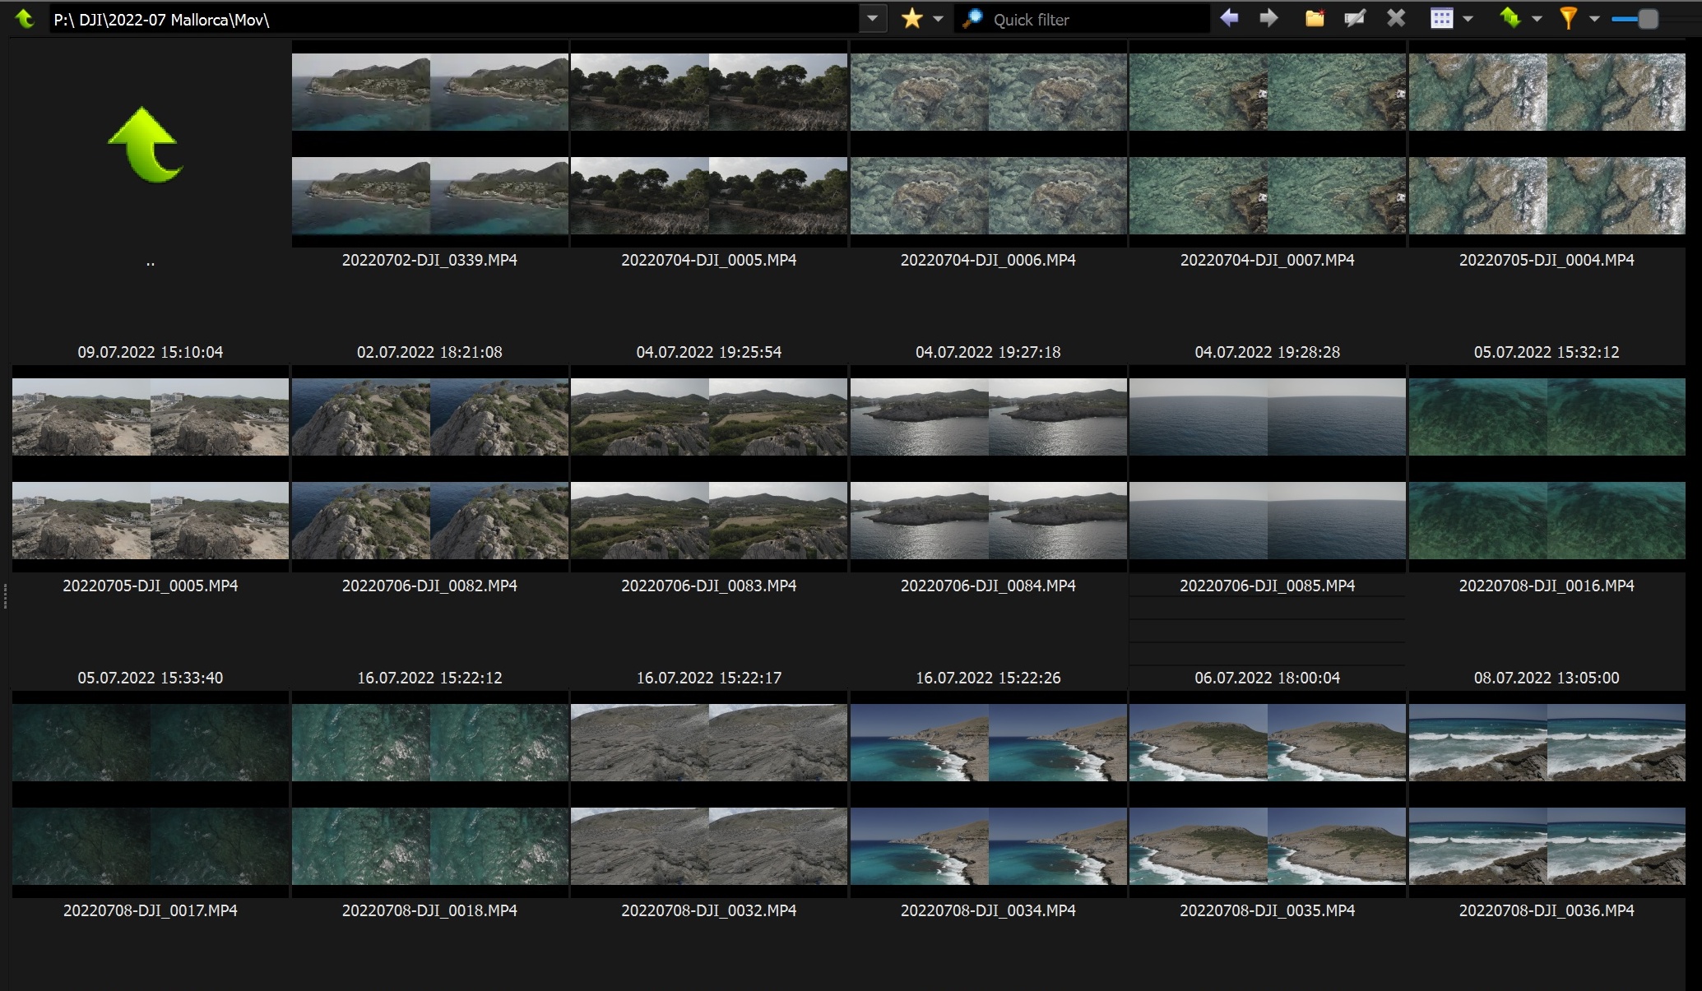This screenshot has width=1702, height=991.
Task: Open the favorites star menu
Action: coord(911,19)
